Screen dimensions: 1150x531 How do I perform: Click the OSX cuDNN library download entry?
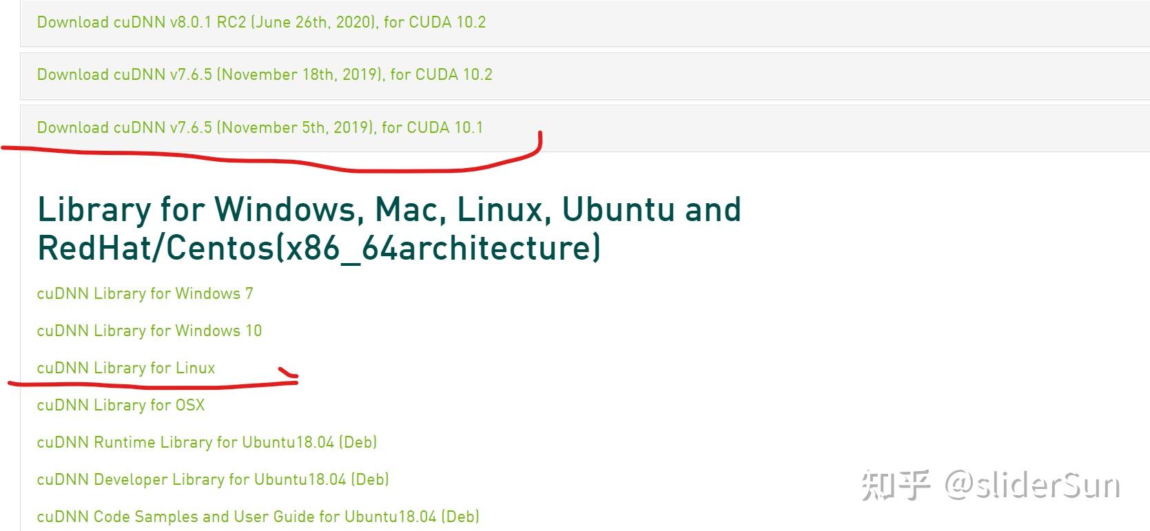121,405
